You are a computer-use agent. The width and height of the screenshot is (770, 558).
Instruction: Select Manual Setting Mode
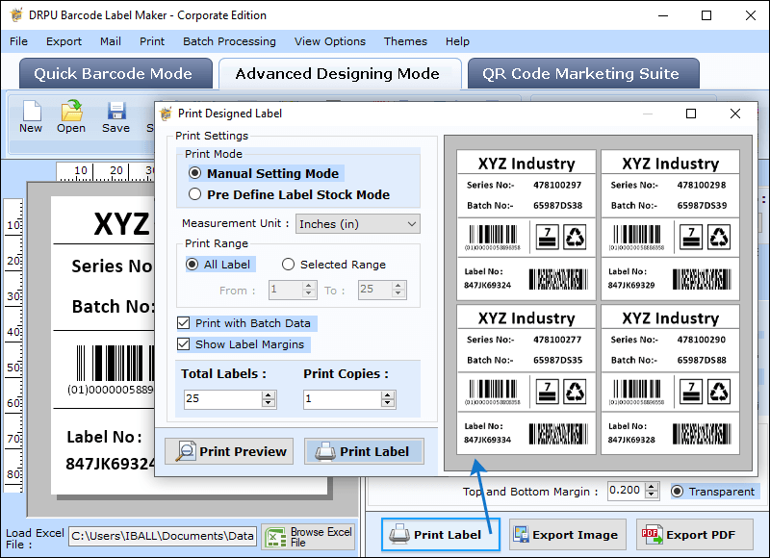pos(195,173)
